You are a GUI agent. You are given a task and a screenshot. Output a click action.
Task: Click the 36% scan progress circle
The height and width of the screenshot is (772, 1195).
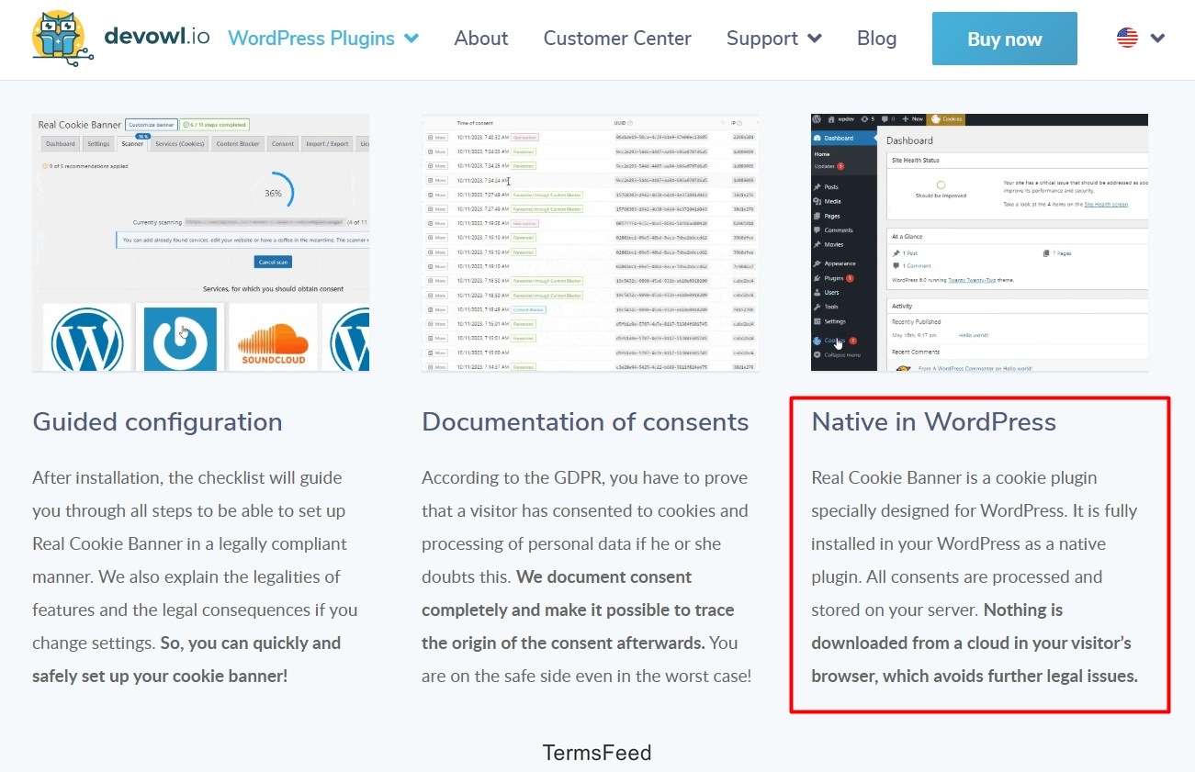click(x=273, y=193)
